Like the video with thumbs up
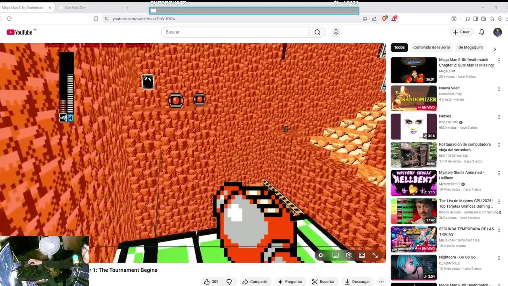 pos(211,282)
